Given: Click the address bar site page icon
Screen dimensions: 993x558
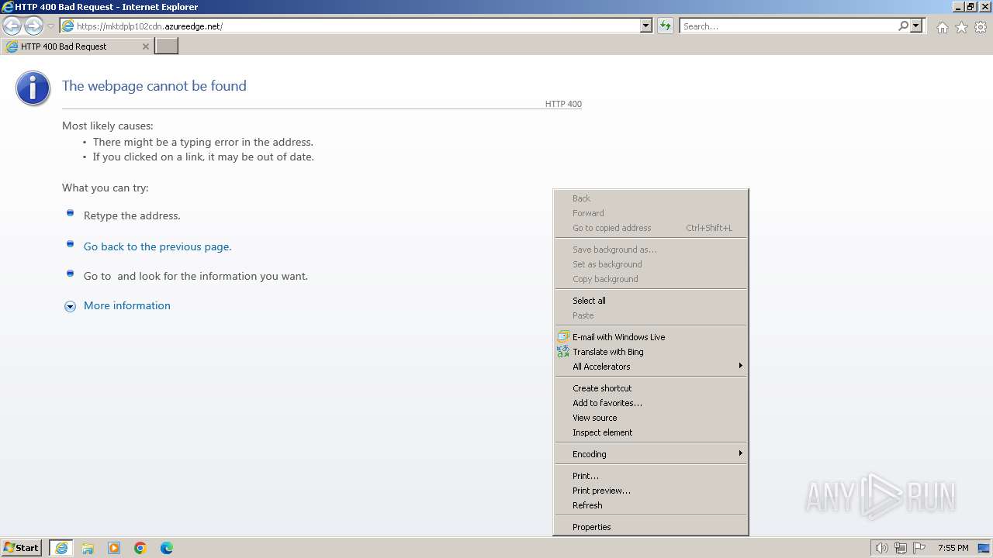Looking at the screenshot, I should [67, 26].
